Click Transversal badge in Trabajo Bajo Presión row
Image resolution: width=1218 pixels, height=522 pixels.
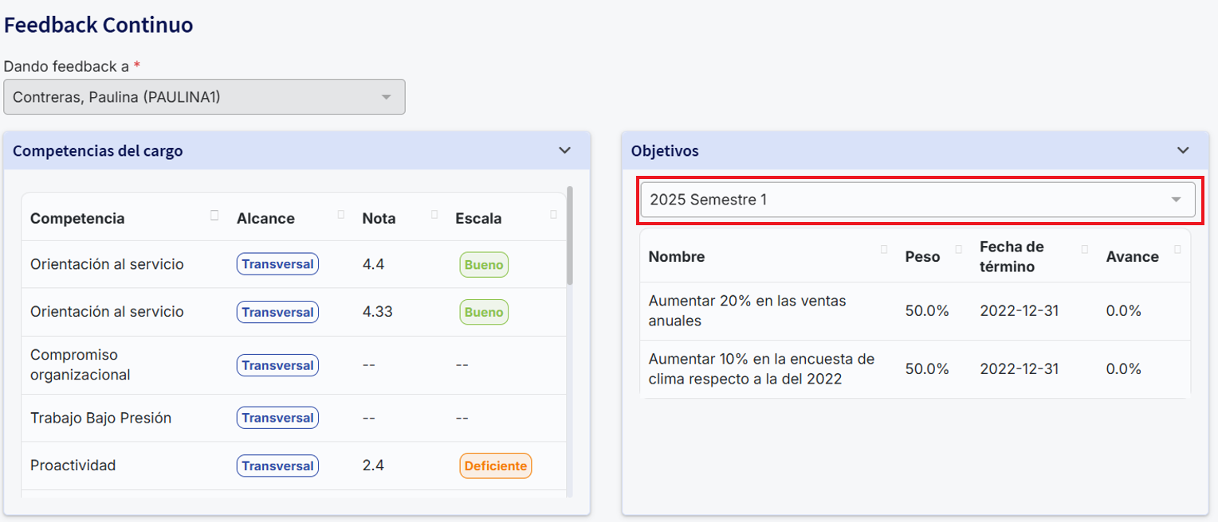[x=277, y=418]
